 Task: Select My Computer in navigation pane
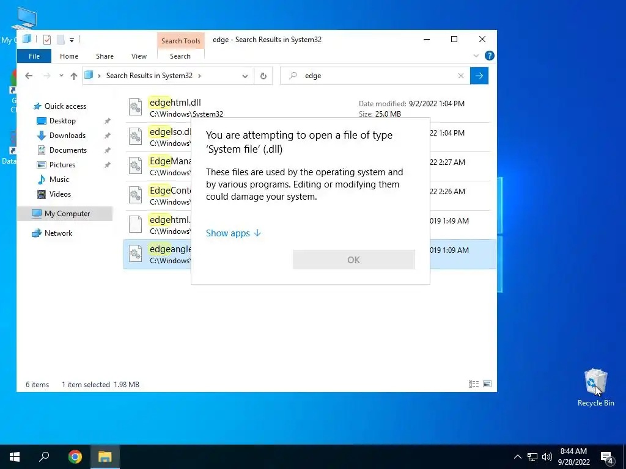tap(65, 214)
